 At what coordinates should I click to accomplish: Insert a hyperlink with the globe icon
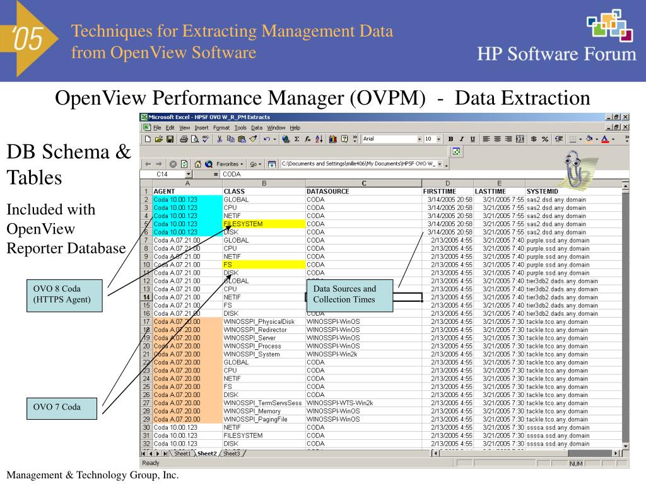(x=286, y=139)
